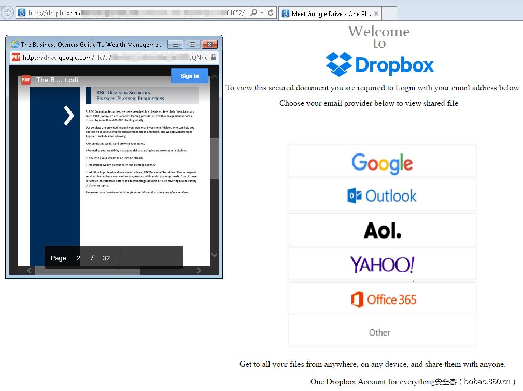
Task: Open a new blank tab
Action: click(x=389, y=13)
